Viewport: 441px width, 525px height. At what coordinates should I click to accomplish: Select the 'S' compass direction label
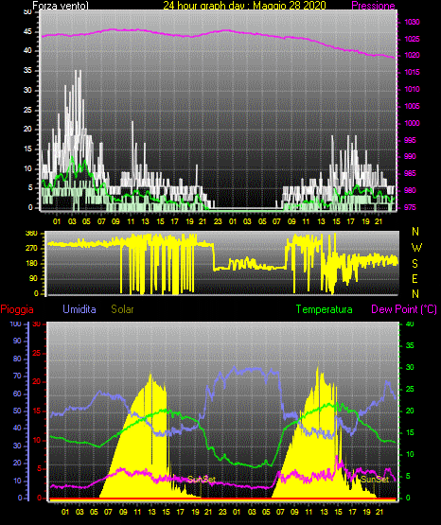point(415,264)
